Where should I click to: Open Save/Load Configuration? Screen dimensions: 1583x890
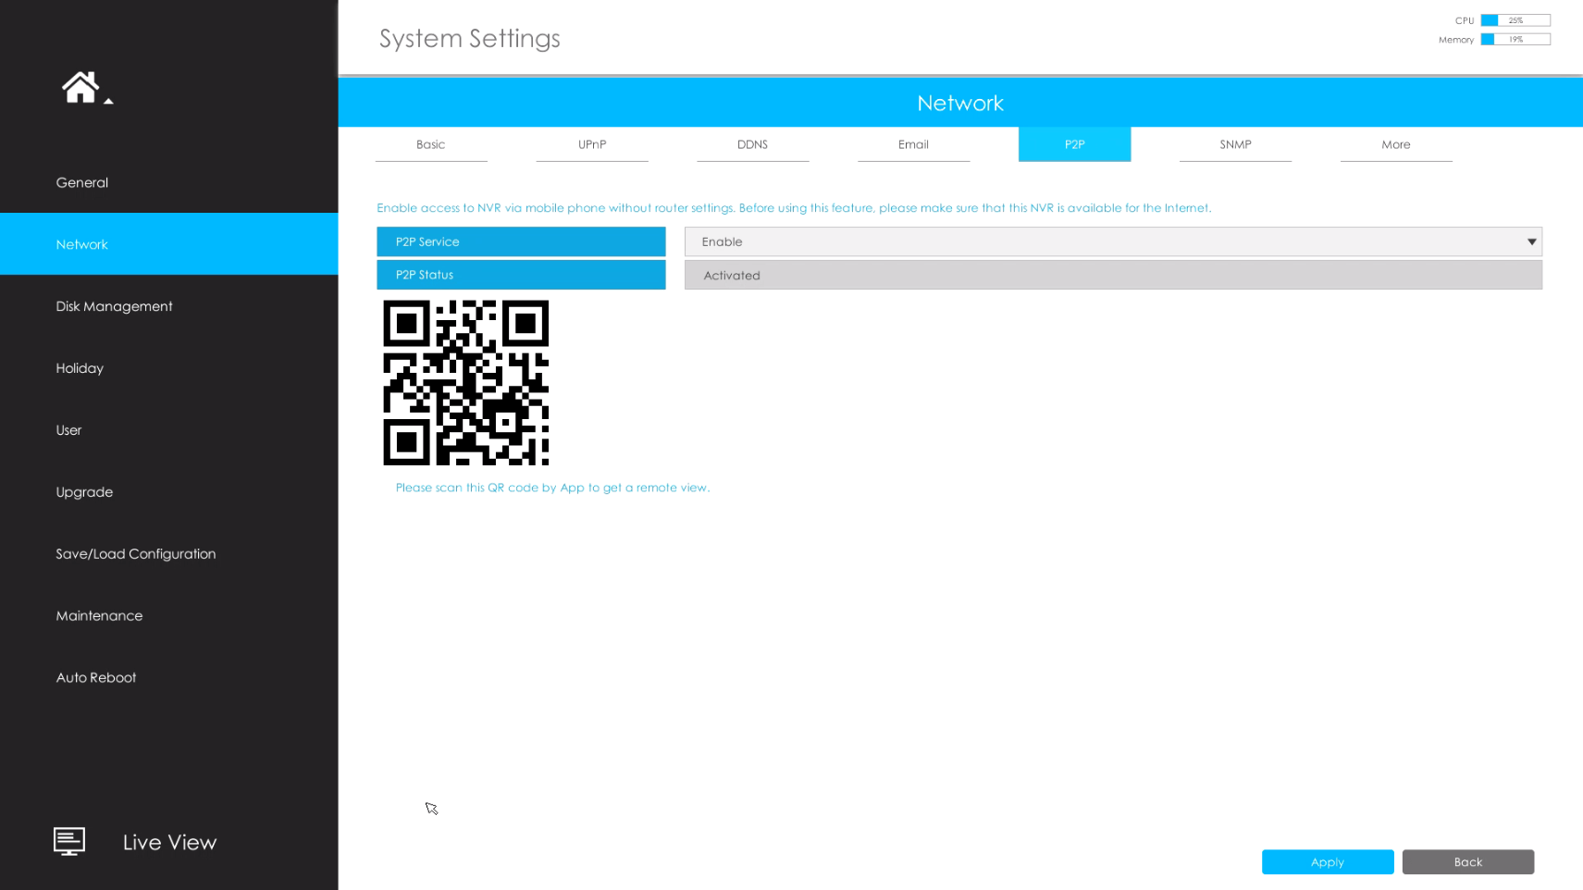(x=168, y=554)
